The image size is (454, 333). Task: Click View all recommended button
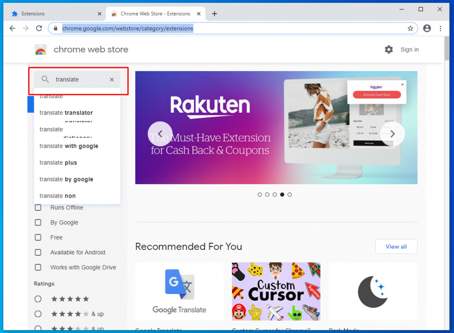[396, 246]
